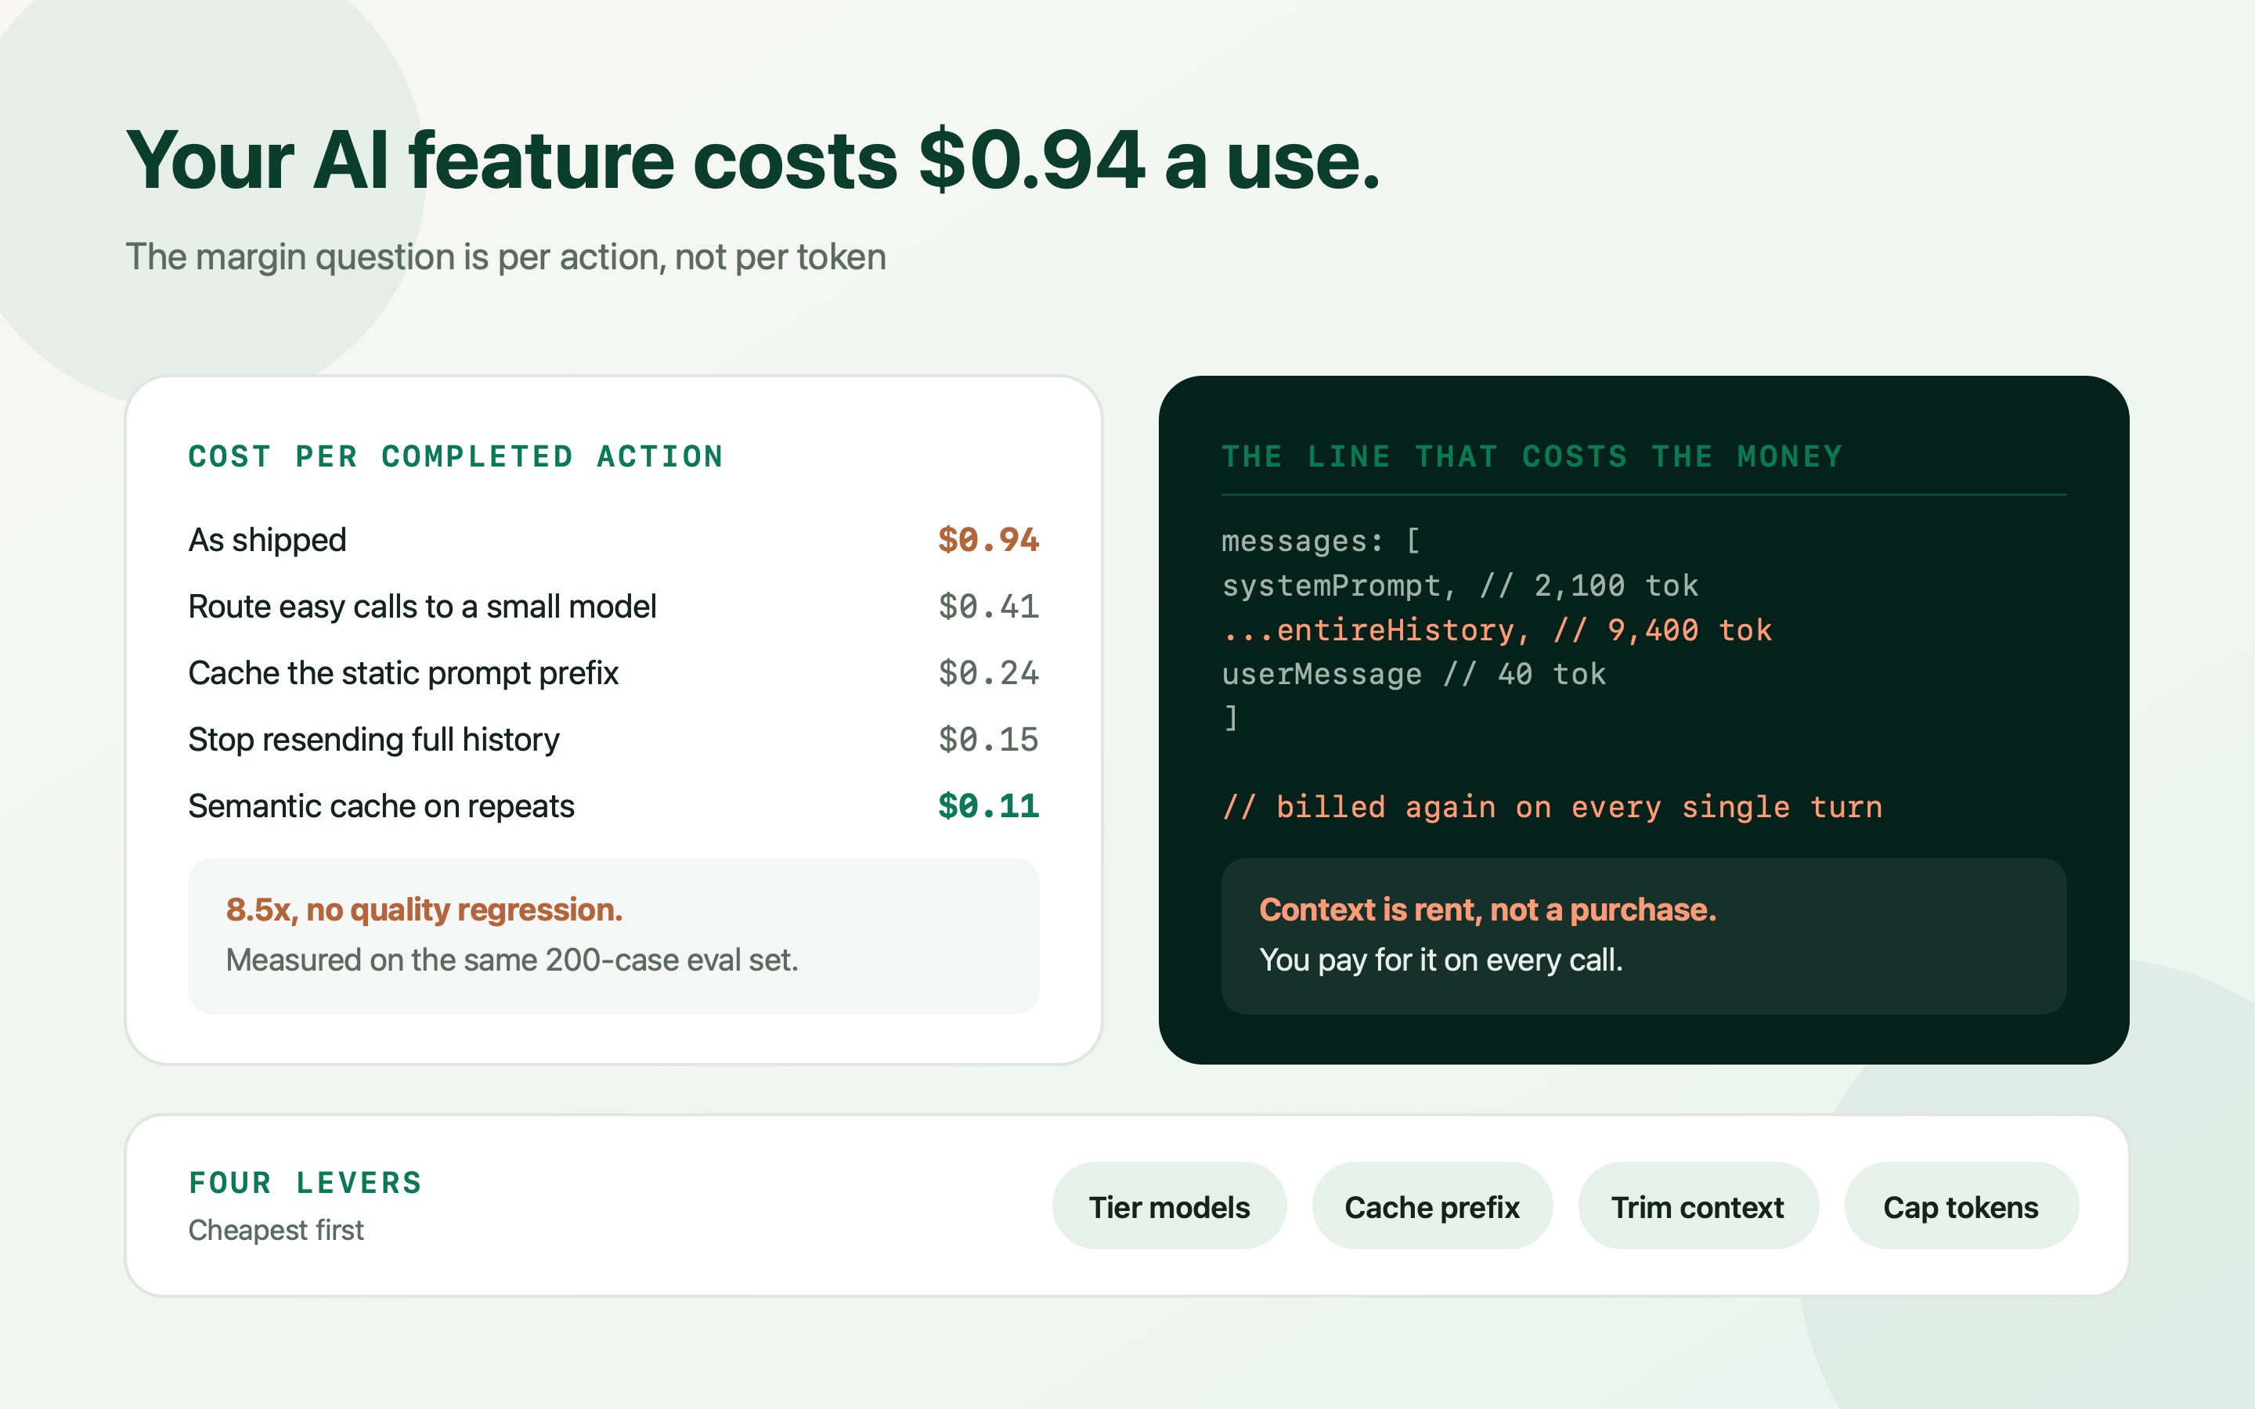Click the ...entireHistory 9,400 tok line
The image size is (2255, 1409).
coord(1496,631)
